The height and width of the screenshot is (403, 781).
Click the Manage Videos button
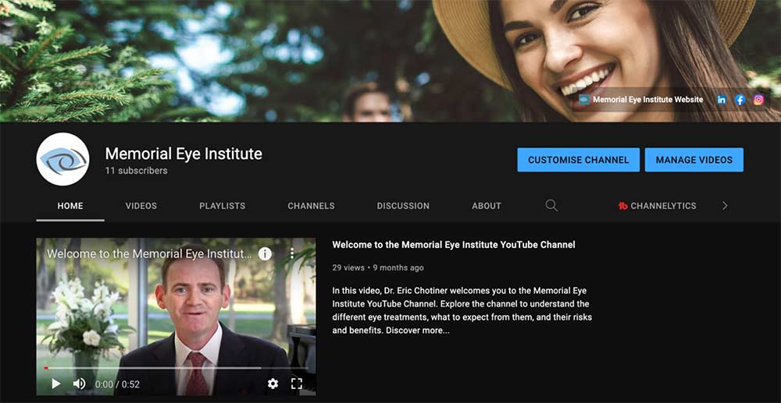pos(694,160)
